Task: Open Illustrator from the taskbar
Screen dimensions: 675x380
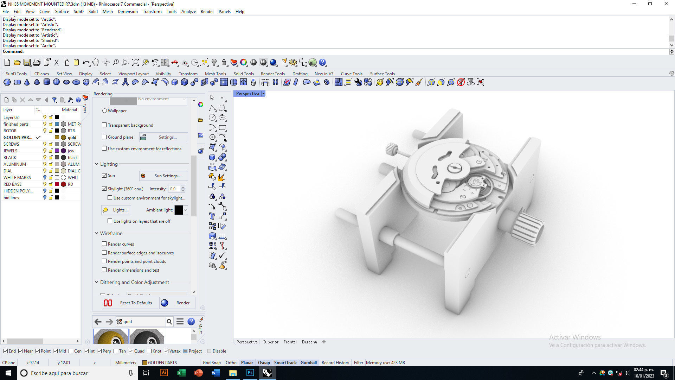Action: 164,373
